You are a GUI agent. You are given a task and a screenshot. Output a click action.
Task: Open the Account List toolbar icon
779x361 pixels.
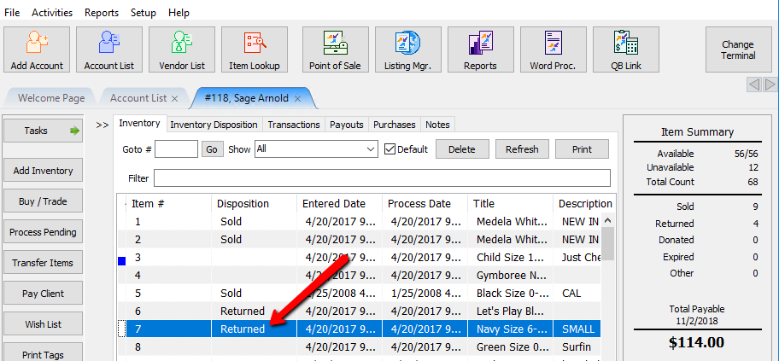109,49
